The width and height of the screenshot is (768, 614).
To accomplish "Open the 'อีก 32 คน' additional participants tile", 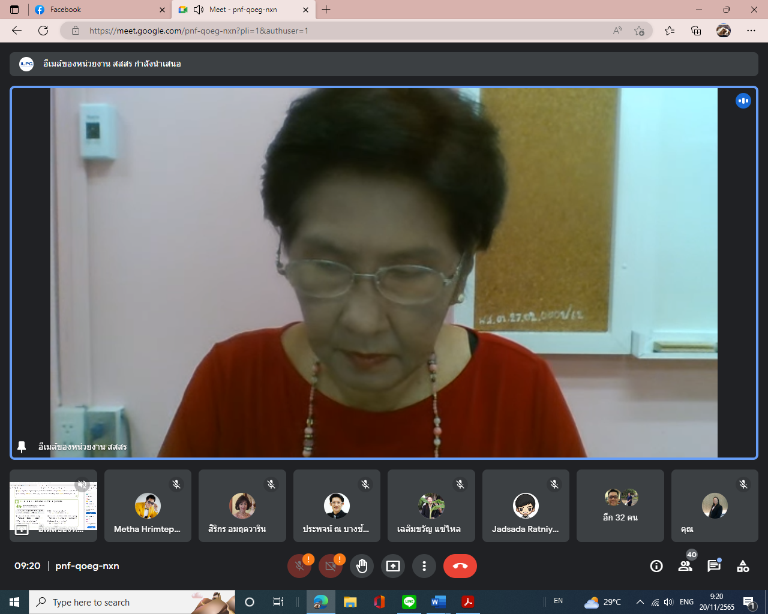I will pyautogui.click(x=620, y=505).
